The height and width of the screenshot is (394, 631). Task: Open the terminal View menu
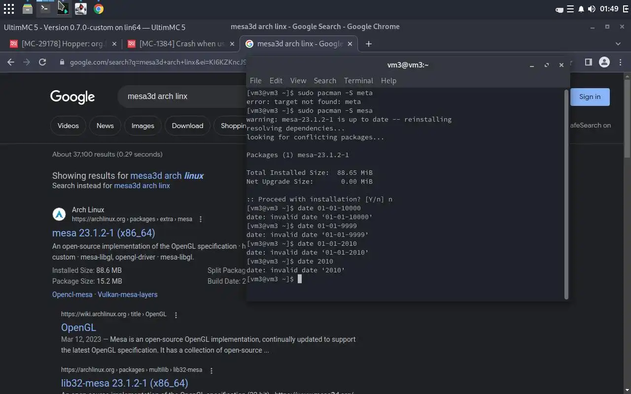[x=298, y=81]
